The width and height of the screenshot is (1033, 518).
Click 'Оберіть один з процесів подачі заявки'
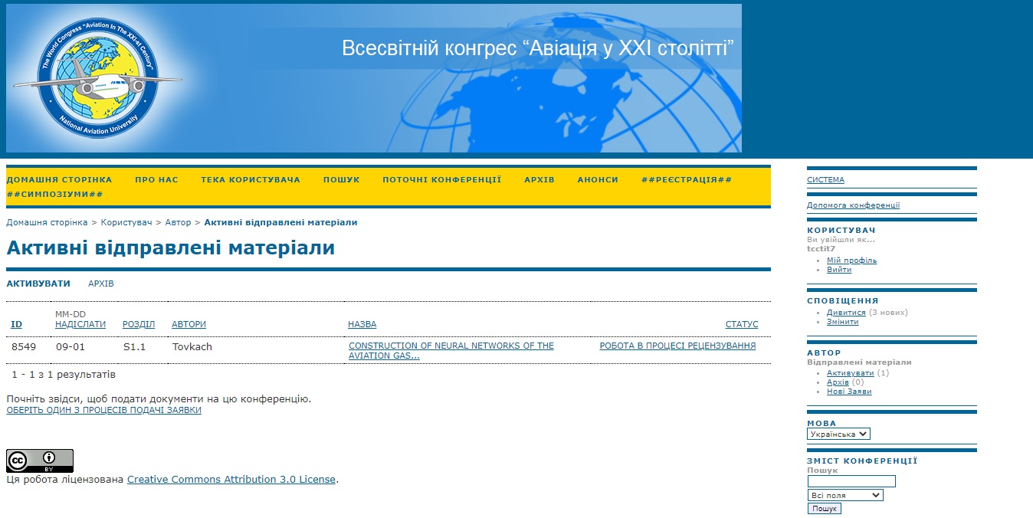click(104, 410)
